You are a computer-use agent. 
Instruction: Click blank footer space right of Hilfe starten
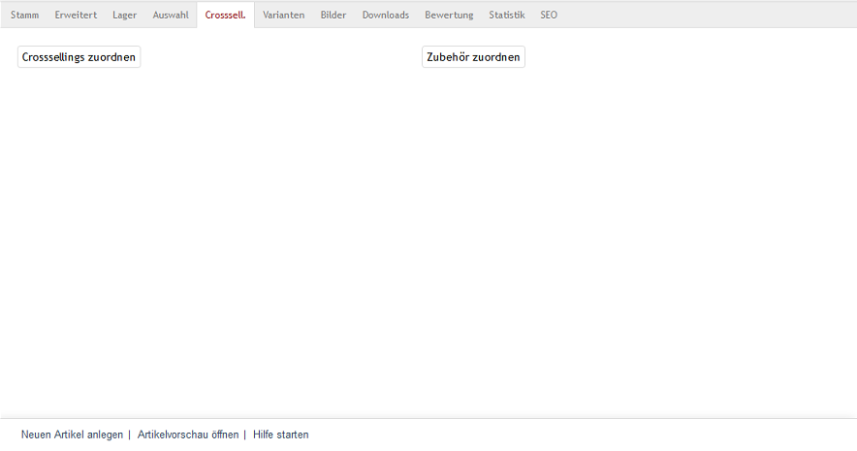pyautogui.click(x=582, y=435)
